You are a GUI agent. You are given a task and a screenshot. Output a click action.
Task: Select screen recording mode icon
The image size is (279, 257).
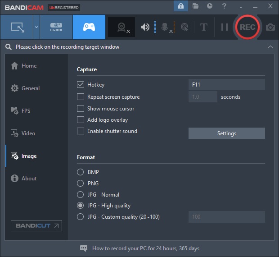coord(17,27)
